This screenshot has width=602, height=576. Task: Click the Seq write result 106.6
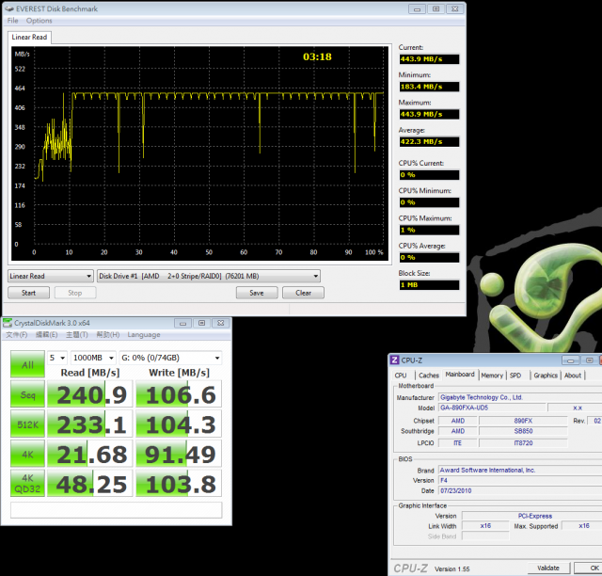[179, 394]
